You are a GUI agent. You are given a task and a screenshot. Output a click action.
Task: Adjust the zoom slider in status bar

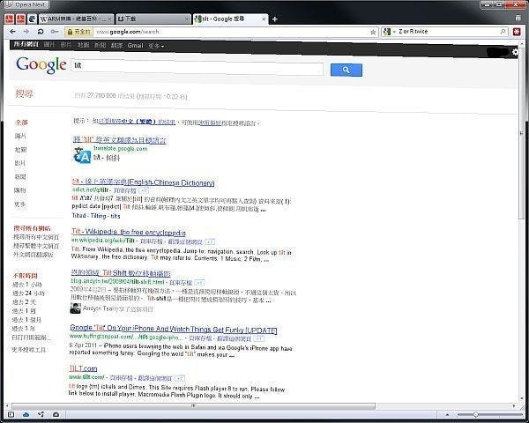pyautogui.click(x=476, y=414)
